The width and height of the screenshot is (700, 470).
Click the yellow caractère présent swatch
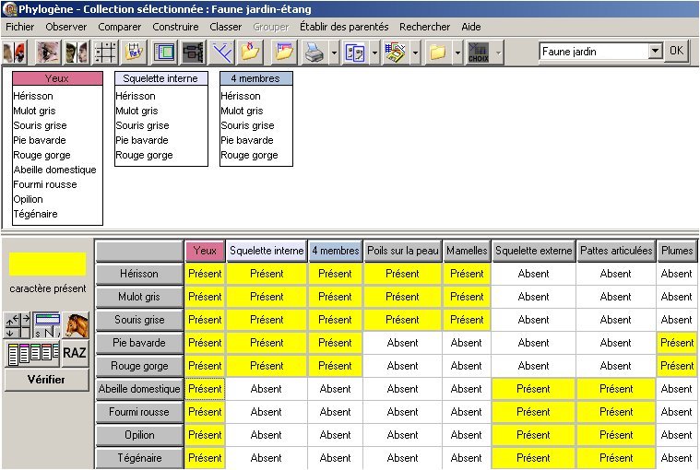point(47,264)
